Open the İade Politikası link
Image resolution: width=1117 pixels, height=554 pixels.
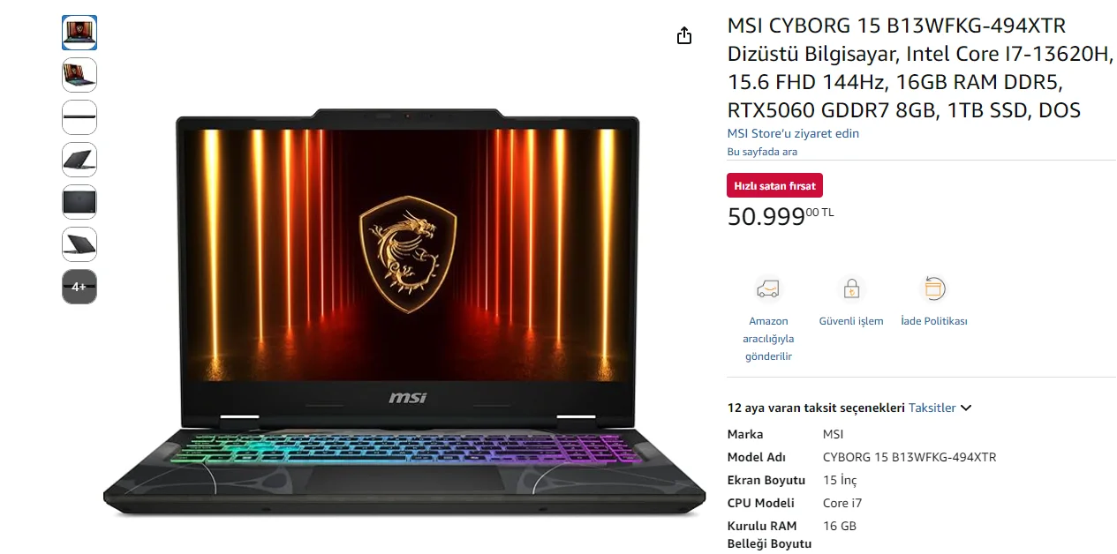934,321
